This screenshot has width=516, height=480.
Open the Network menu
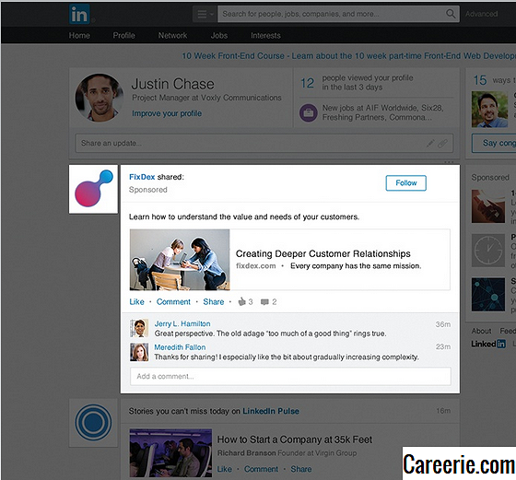[x=172, y=36]
